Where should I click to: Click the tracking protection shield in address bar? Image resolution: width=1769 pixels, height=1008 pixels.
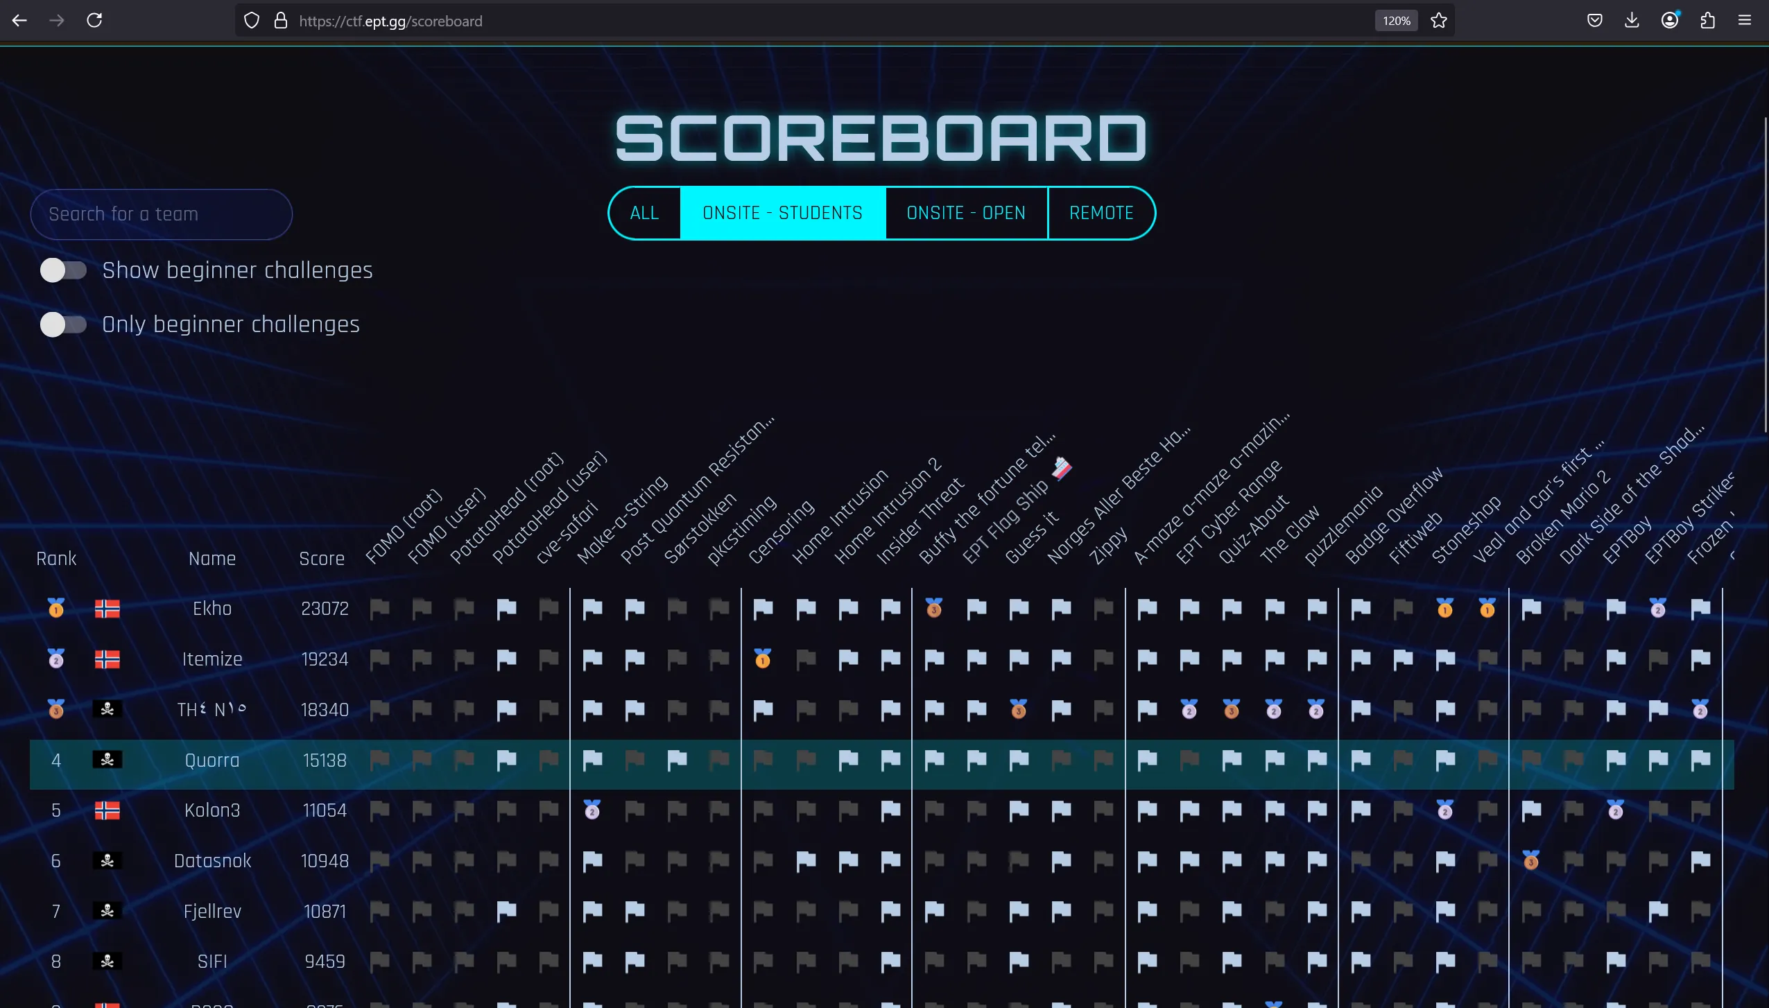[x=251, y=20]
